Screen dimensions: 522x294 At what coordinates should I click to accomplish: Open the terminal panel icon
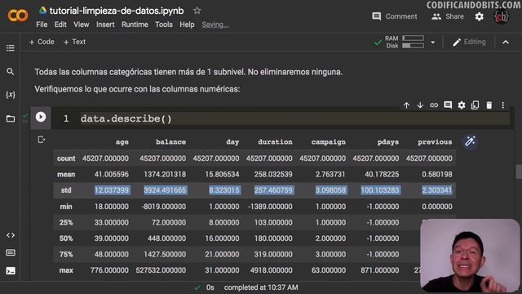pyautogui.click(x=11, y=270)
